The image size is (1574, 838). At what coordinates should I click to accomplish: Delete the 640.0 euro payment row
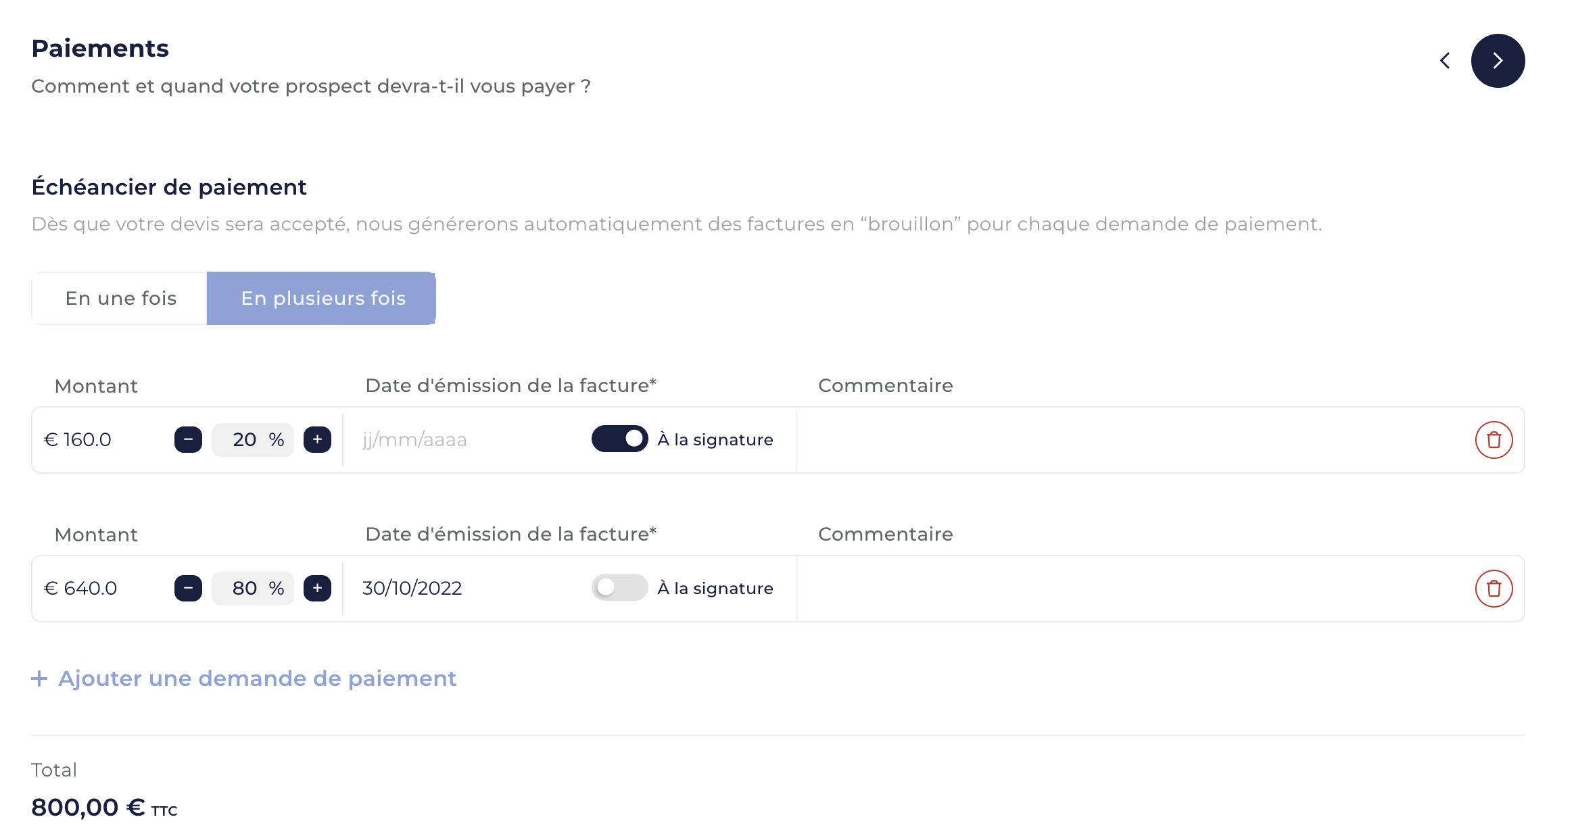point(1494,589)
